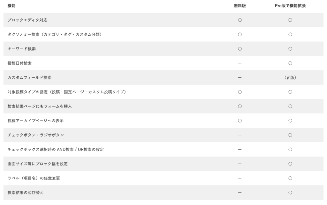327x205 pixels.
Task: Click the 無料版 circle for 対象投稿タイプの指定
Action: (240, 92)
